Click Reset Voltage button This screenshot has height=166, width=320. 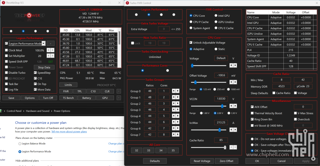coord(202,161)
